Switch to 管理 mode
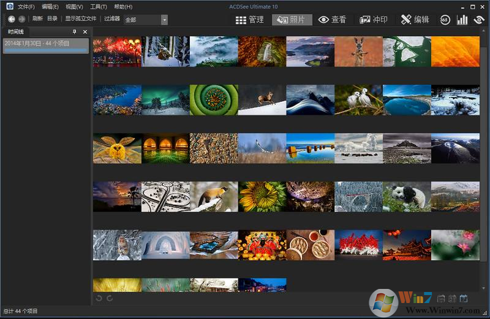This screenshot has height=319, width=490. (250, 20)
